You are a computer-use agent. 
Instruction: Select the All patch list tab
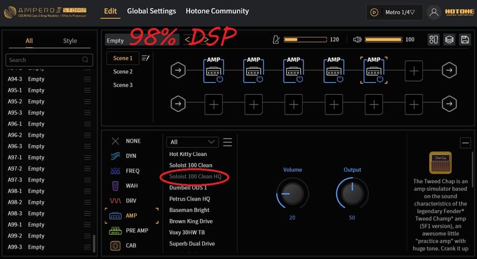pyautogui.click(x=29, y=41)
